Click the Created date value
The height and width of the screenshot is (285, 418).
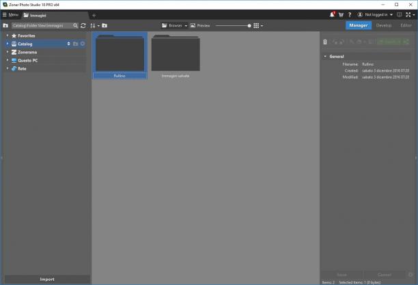pyautogui.click(x=385, y=70)
